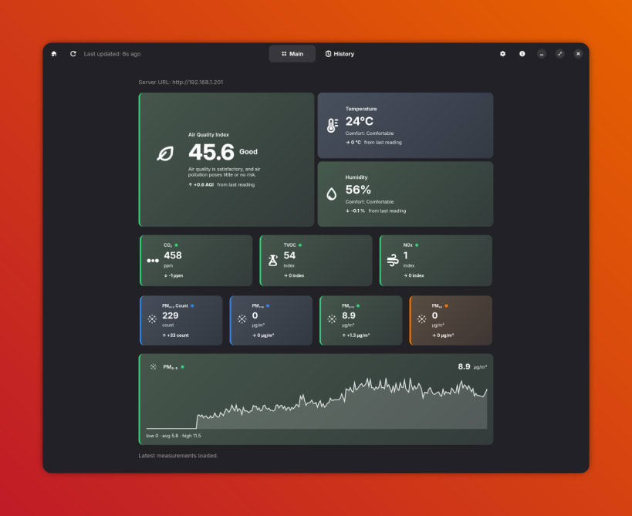The image size is (632, 516).
Task: Click the green status dot next to TVOC
Action: (300, 245)
